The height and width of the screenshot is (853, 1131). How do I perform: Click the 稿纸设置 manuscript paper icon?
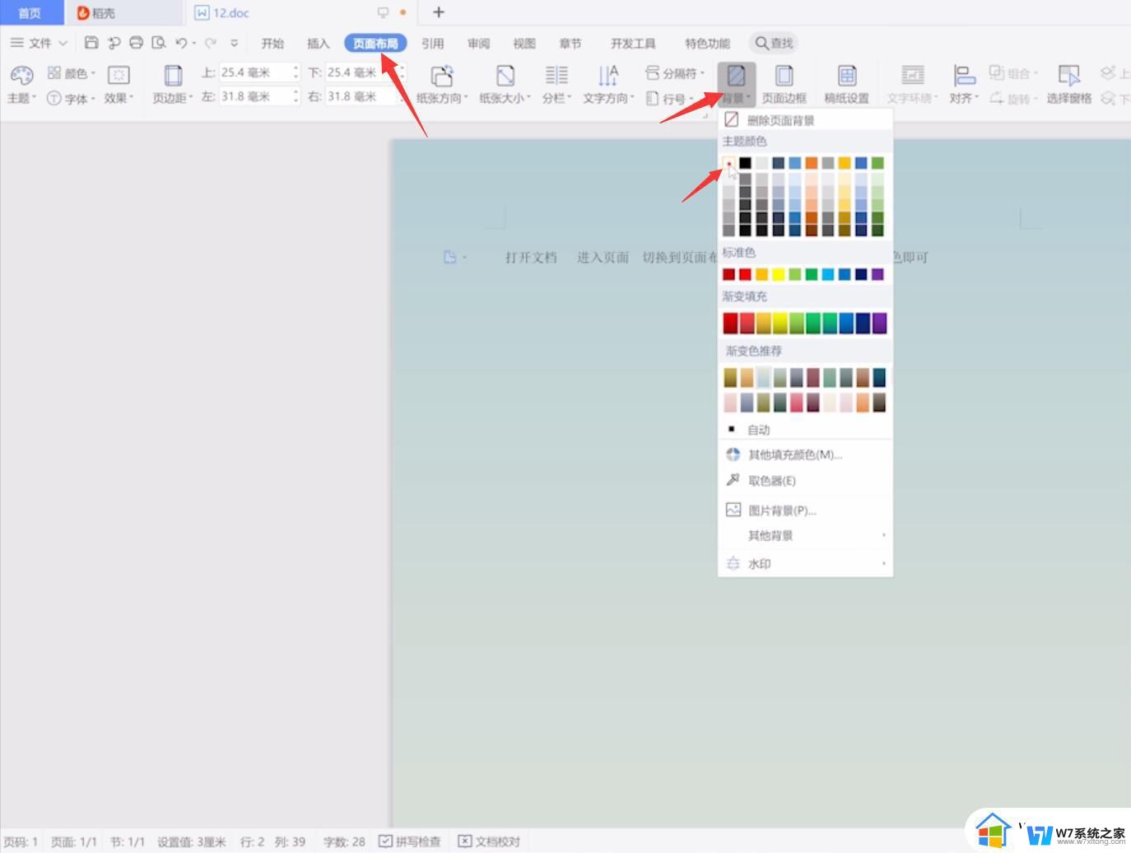(847, 76)
